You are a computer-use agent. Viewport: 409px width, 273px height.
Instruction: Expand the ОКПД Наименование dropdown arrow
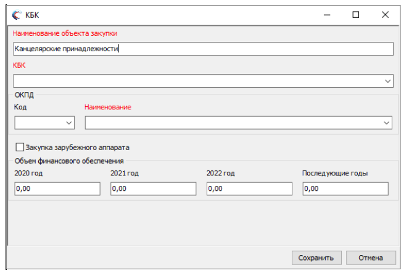pyautogui.click(x=387, y=124)
